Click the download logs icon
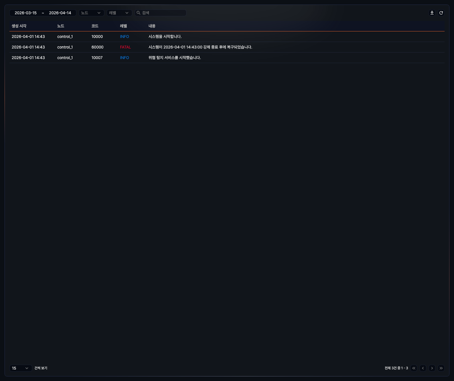Screen dimensions: 454x381 pos(432,13)
